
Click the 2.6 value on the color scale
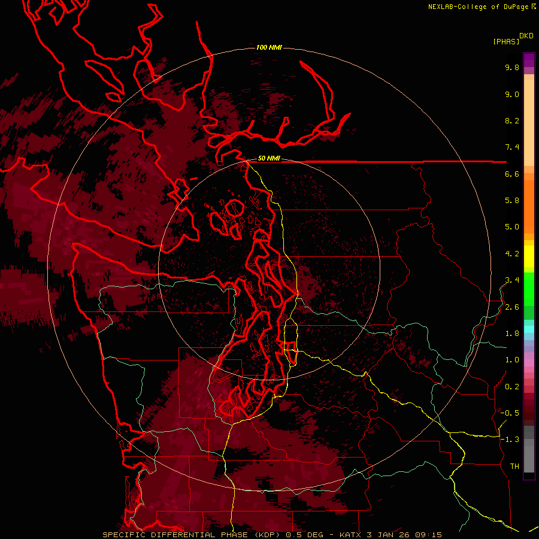(512, 307)
